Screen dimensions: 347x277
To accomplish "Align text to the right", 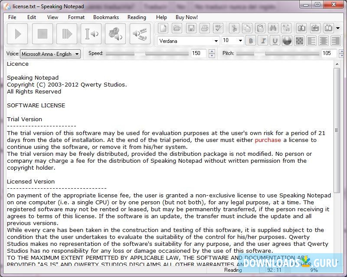I will (x=335, y=41).
